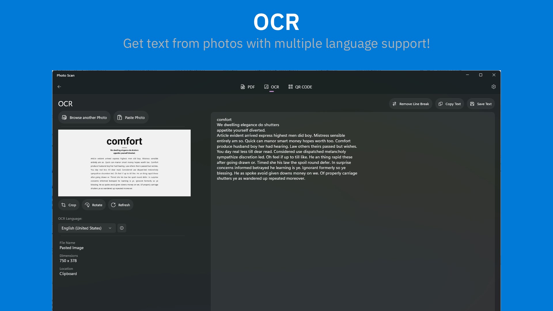
Task: Click the 'OCR Language:' label
Action: pos(70,219)
